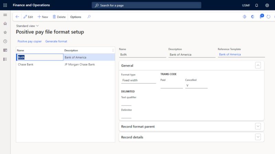Click the Description field in header
Screen dimensions: 275x154
click(192, 55)
